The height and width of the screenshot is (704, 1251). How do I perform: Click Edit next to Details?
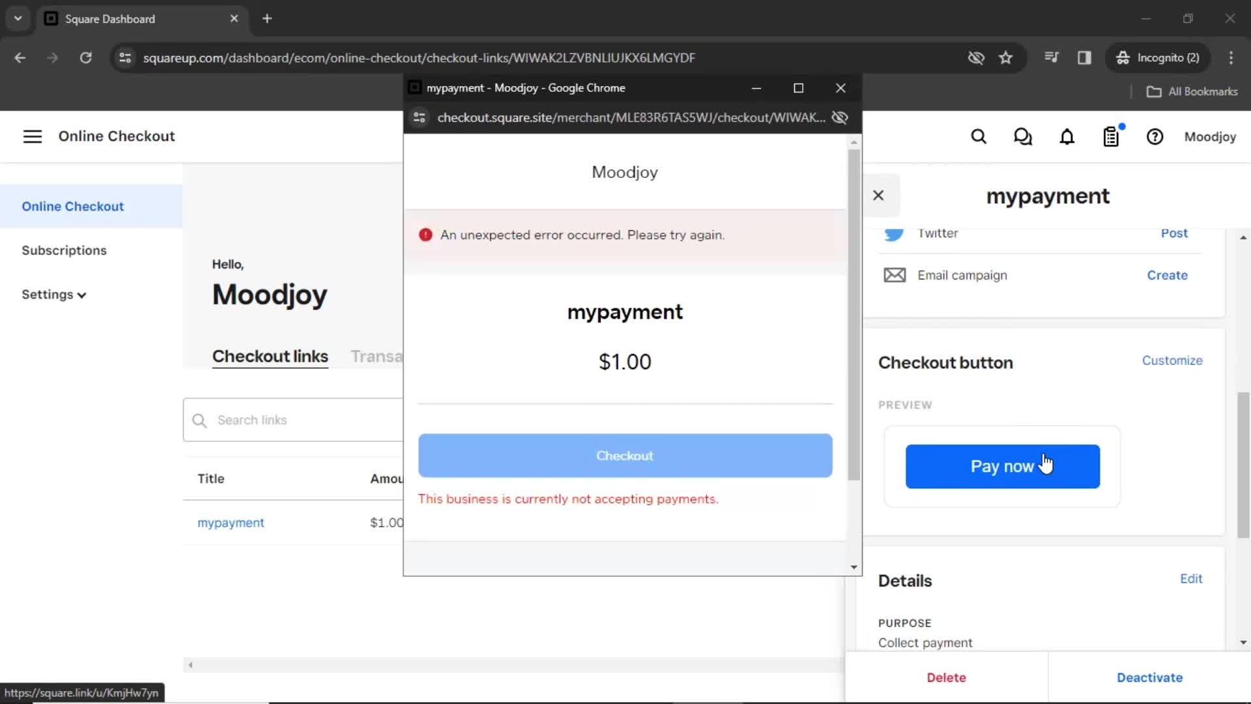(x=1191, y=579)
